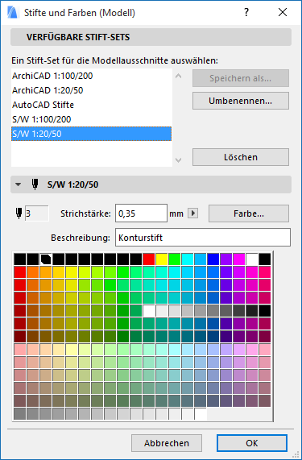This screenshot has height=460, width=302.
Task: Click the ArchiCAD app icon in title bar
Action: point(14,13)
